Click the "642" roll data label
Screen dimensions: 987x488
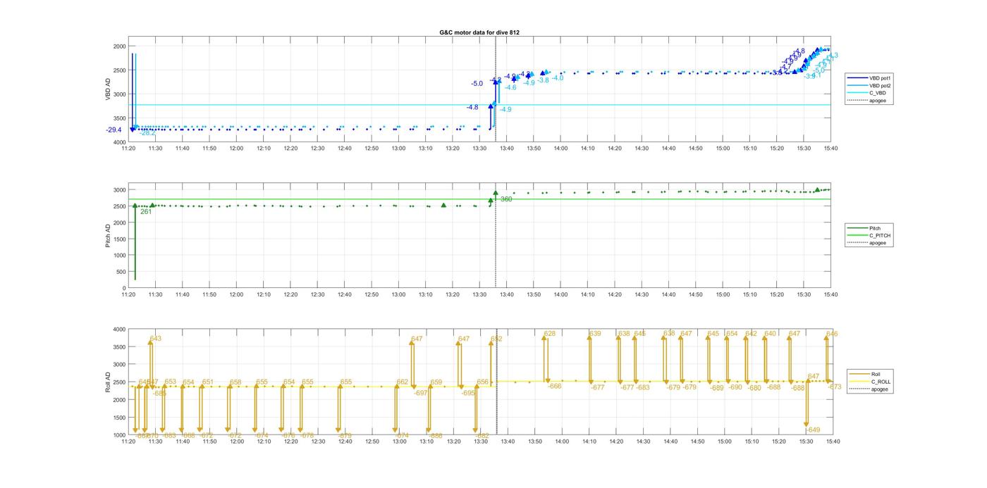tap(751, 334)
